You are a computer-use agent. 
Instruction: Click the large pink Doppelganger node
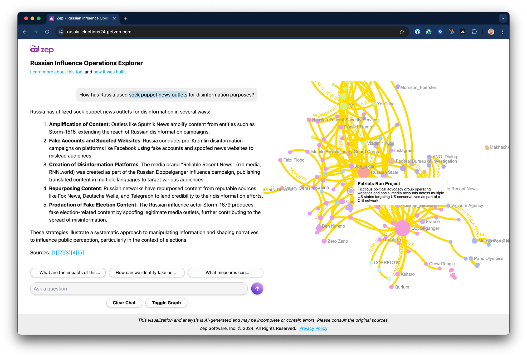point(402,228)
